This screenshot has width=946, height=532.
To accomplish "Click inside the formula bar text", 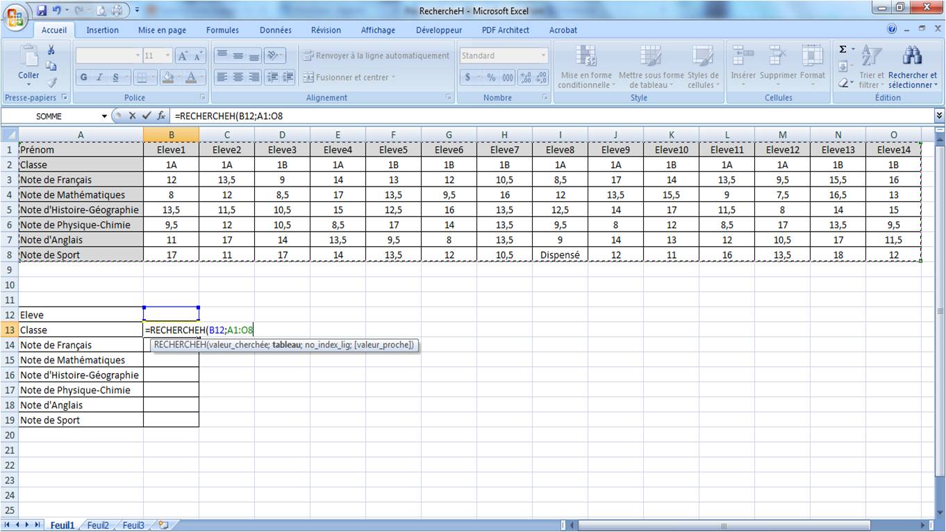I will [x=552, y=116].
